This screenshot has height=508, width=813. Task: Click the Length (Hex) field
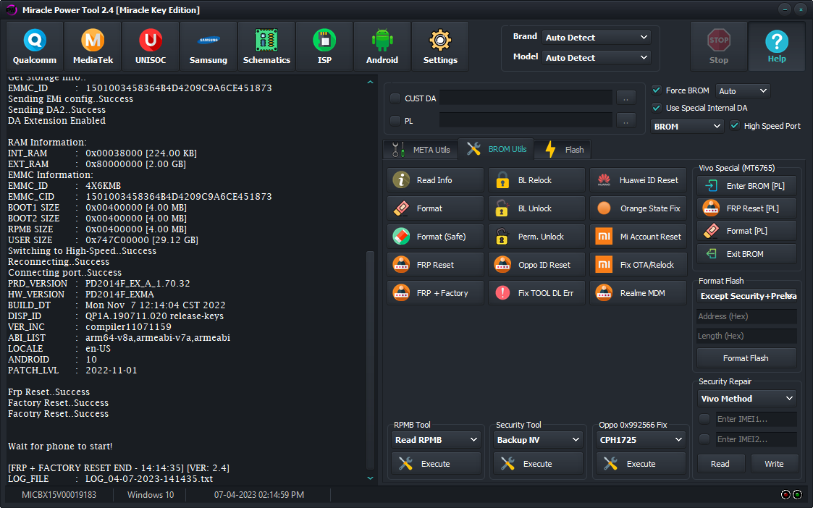[746, 336]
